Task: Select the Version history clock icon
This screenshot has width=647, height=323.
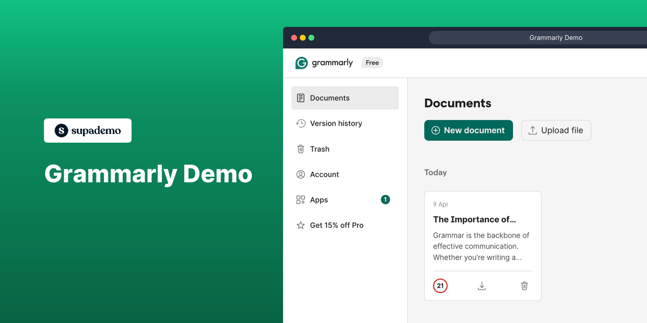Action: pos(300,123)
